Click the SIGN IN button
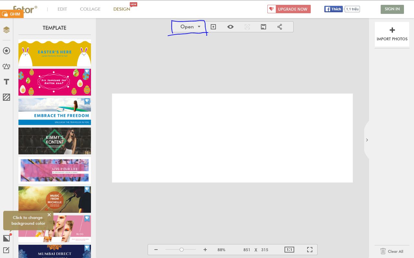Image resolution: width=414 pixels, height=258 pixels. [392, 9]
